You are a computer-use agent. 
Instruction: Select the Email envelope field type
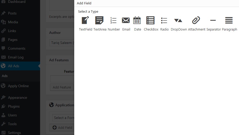tap(126, 20)
